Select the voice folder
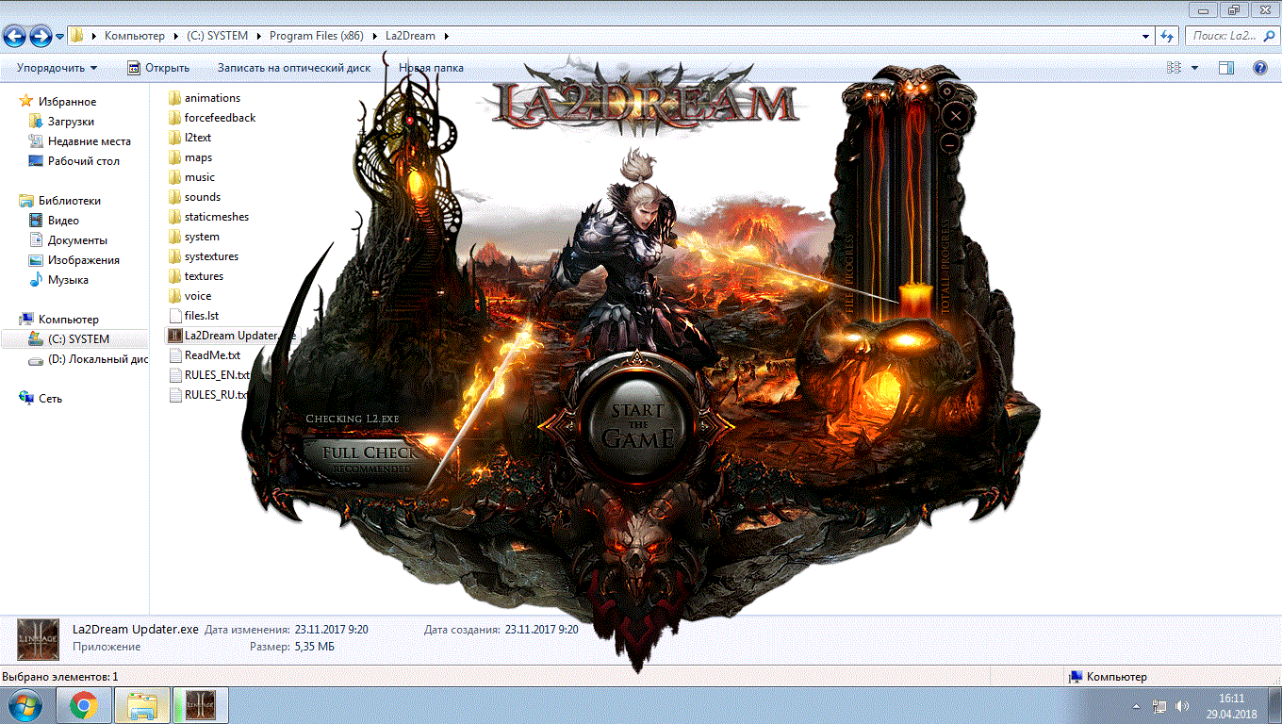This screenshot has height=724, width=1282. coord(190,296)
